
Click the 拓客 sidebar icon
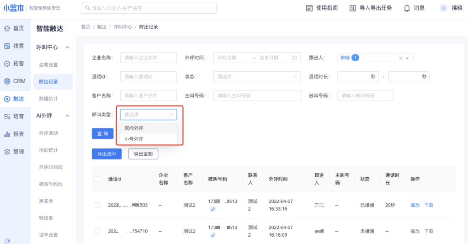pyautogui.click(x=7, y=64)
